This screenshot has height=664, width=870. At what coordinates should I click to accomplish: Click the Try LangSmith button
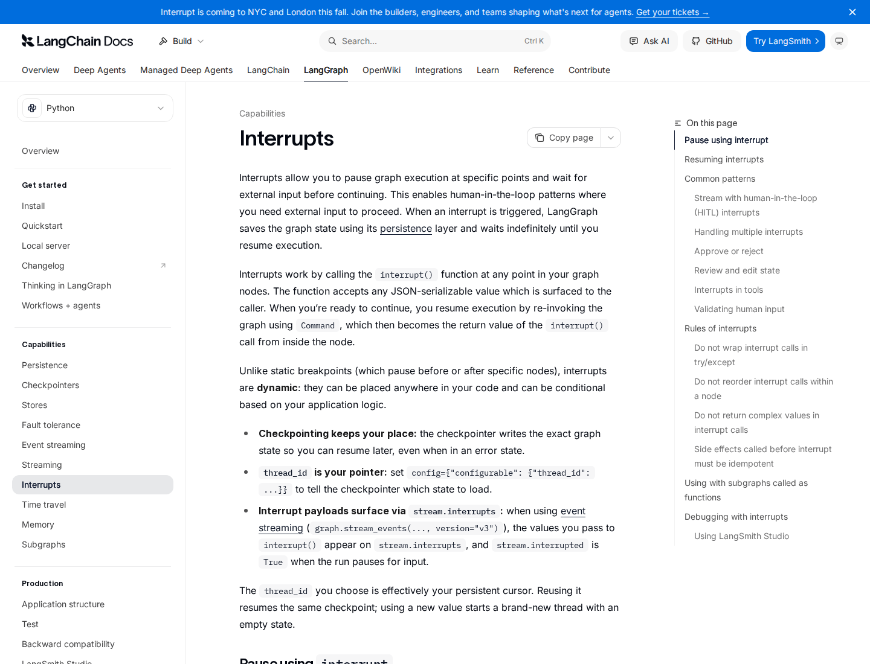pyautogui.click(x=785, y=41)
